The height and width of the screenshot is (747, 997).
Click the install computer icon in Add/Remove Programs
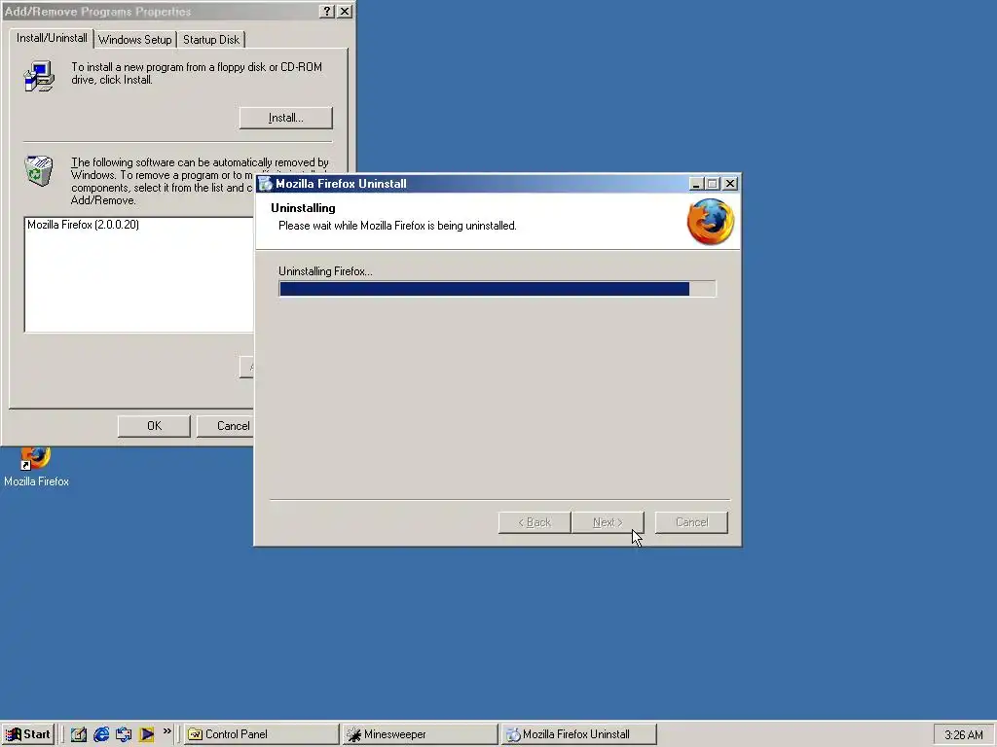(x=39, y=76)
